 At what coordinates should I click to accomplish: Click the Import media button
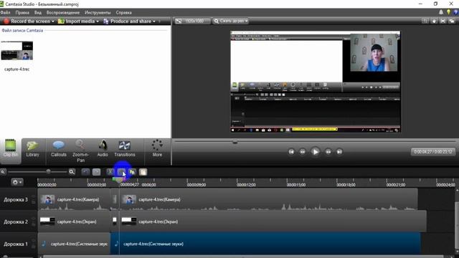coord(77,21)
